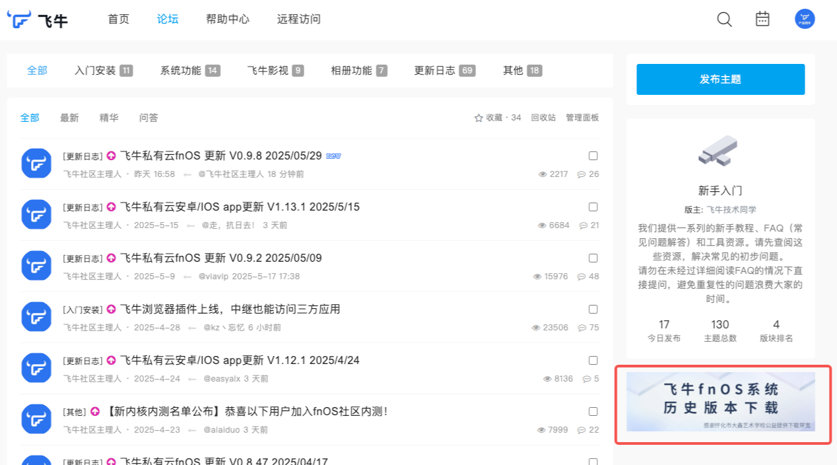
Task: Switch to 相册功能 category tab
Action: [359, 71]
